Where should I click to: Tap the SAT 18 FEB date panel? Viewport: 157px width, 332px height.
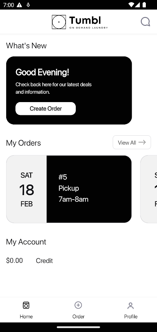point(27,189)
